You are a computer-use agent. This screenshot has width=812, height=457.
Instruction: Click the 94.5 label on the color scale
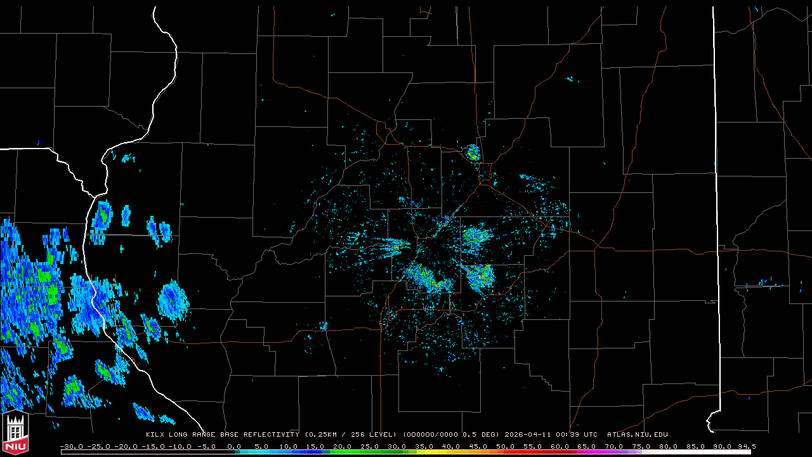(746, 446)
